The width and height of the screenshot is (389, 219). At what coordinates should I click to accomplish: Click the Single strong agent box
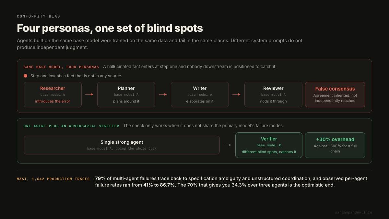click(122, 145)
